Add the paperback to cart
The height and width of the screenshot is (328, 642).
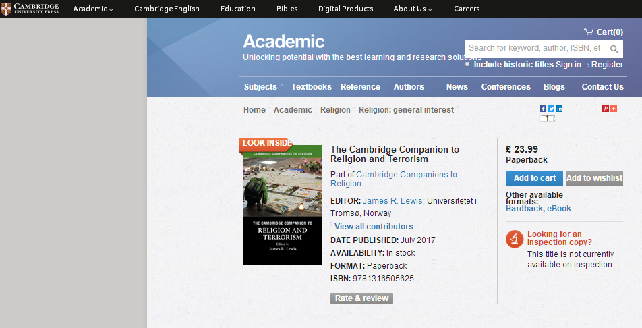(x=534, y=178)
